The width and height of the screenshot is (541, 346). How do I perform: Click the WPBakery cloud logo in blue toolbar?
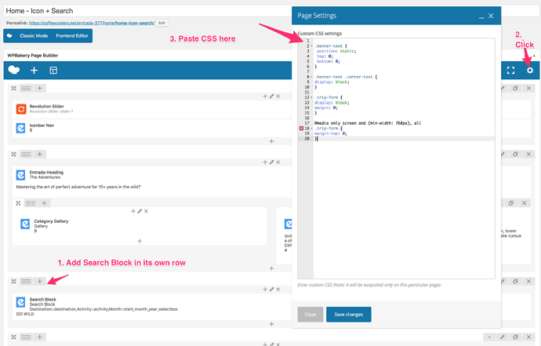click(14, 70)
